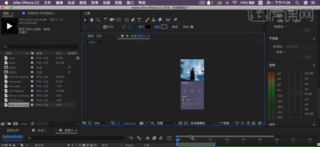
Task: Open the 动画 menu
Action: (x=107, y=3)
